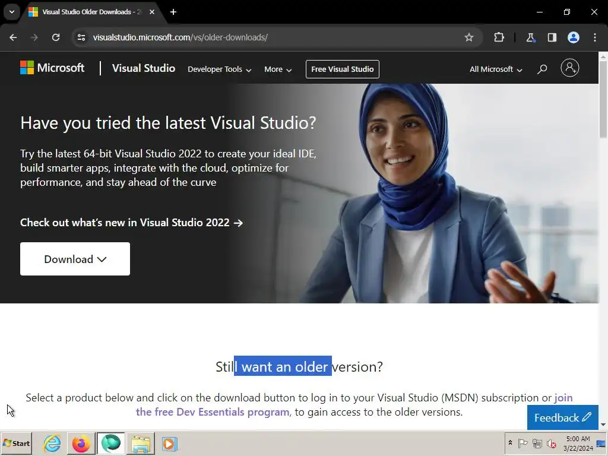This screenshot has width=608, height=456.
Task: Open site information icon in address bar
Action: pyautogui.click(x=81, y=37)
